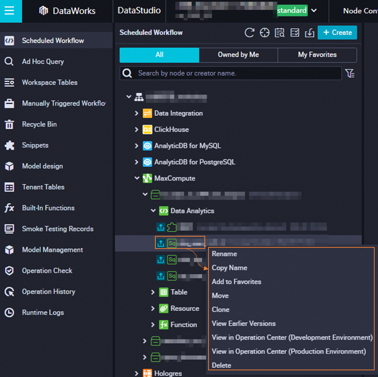Expand the Table folder

[x=153, y=292]
